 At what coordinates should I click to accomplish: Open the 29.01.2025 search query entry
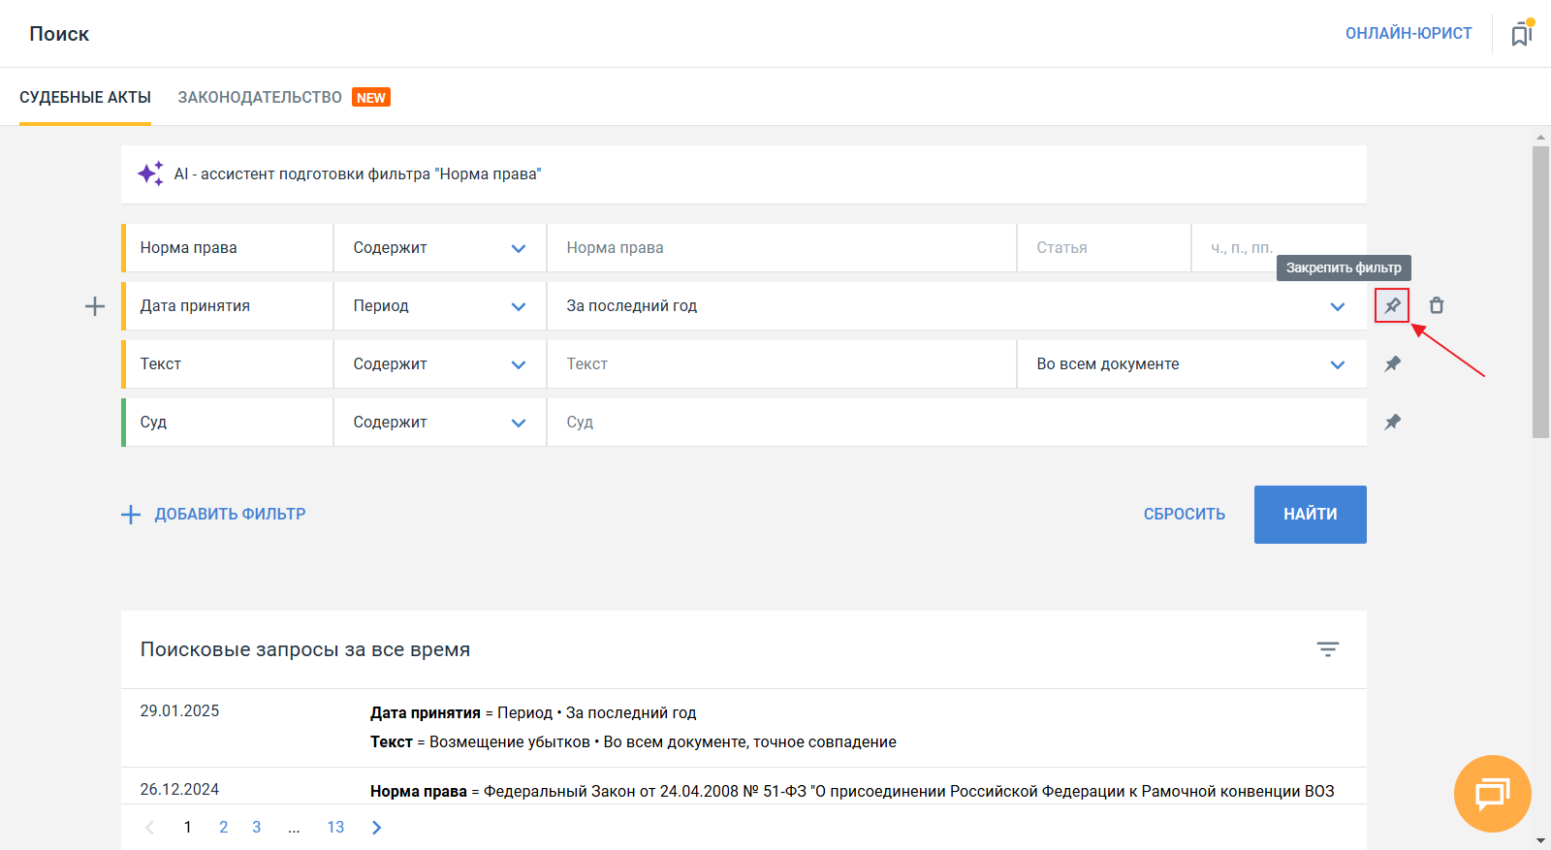pos(744,728)
